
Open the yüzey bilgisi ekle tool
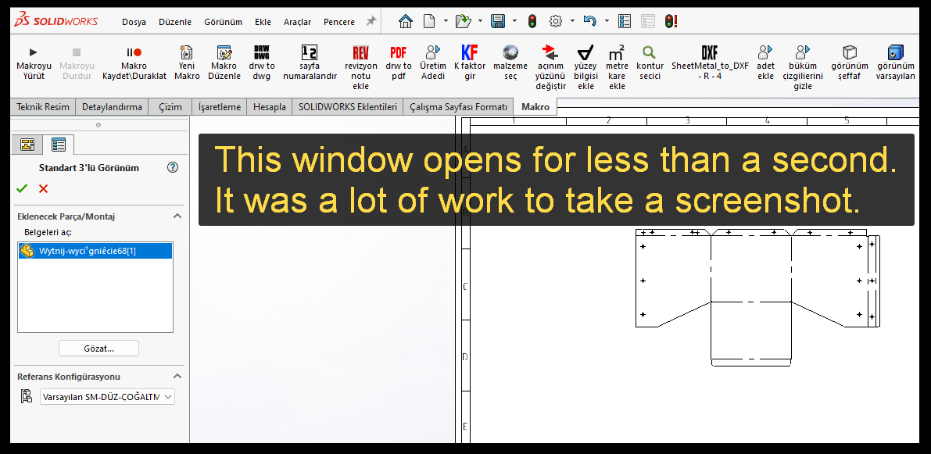click(585, 53)
